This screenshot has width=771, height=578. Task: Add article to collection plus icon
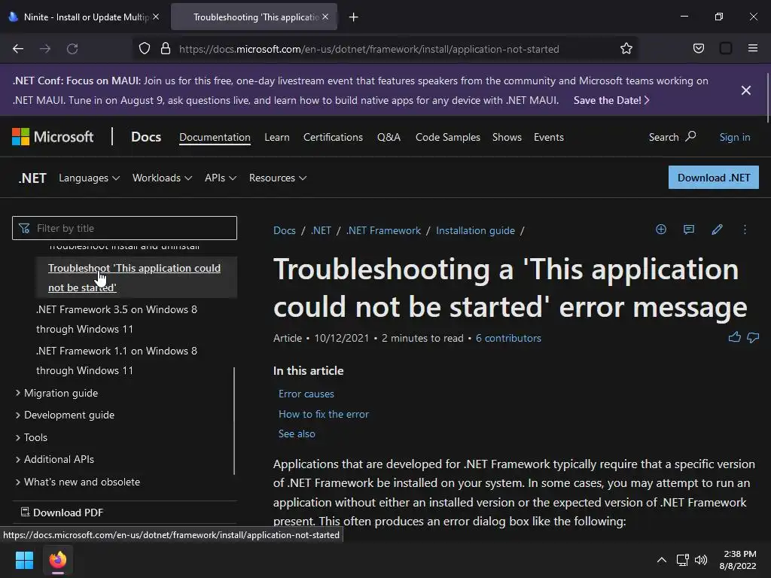[x=661, y=230]
